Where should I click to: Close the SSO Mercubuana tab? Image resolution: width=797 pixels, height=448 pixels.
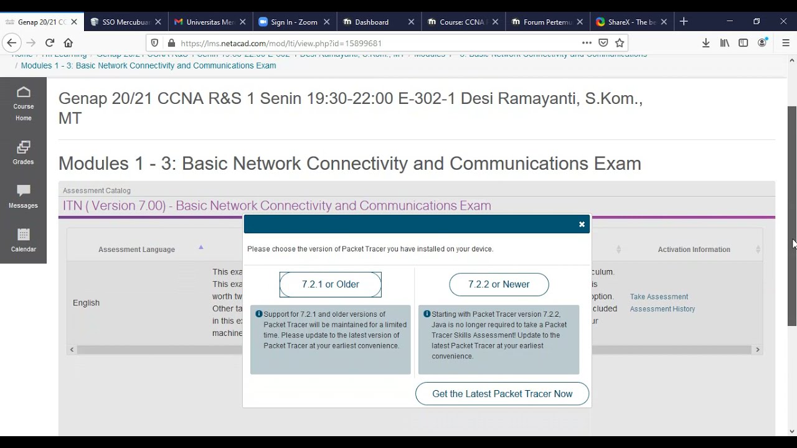[x=158, y=22]
